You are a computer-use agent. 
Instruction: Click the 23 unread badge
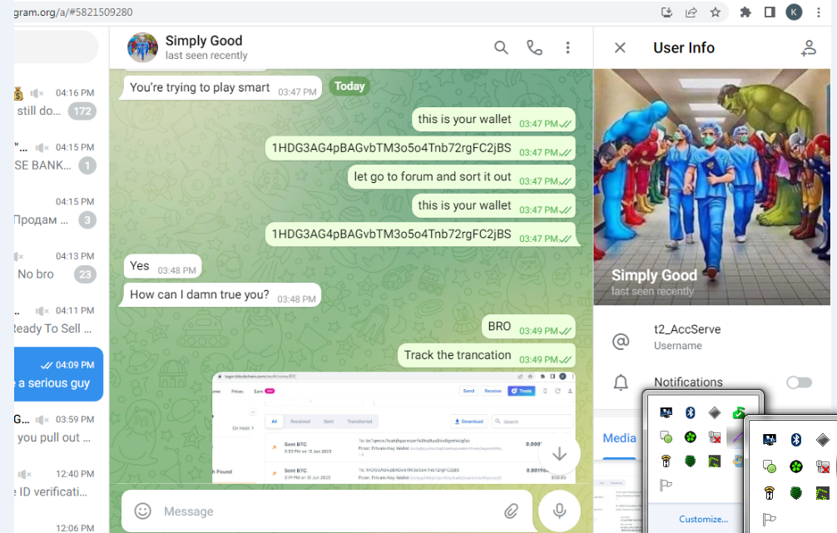pos(85,274)
